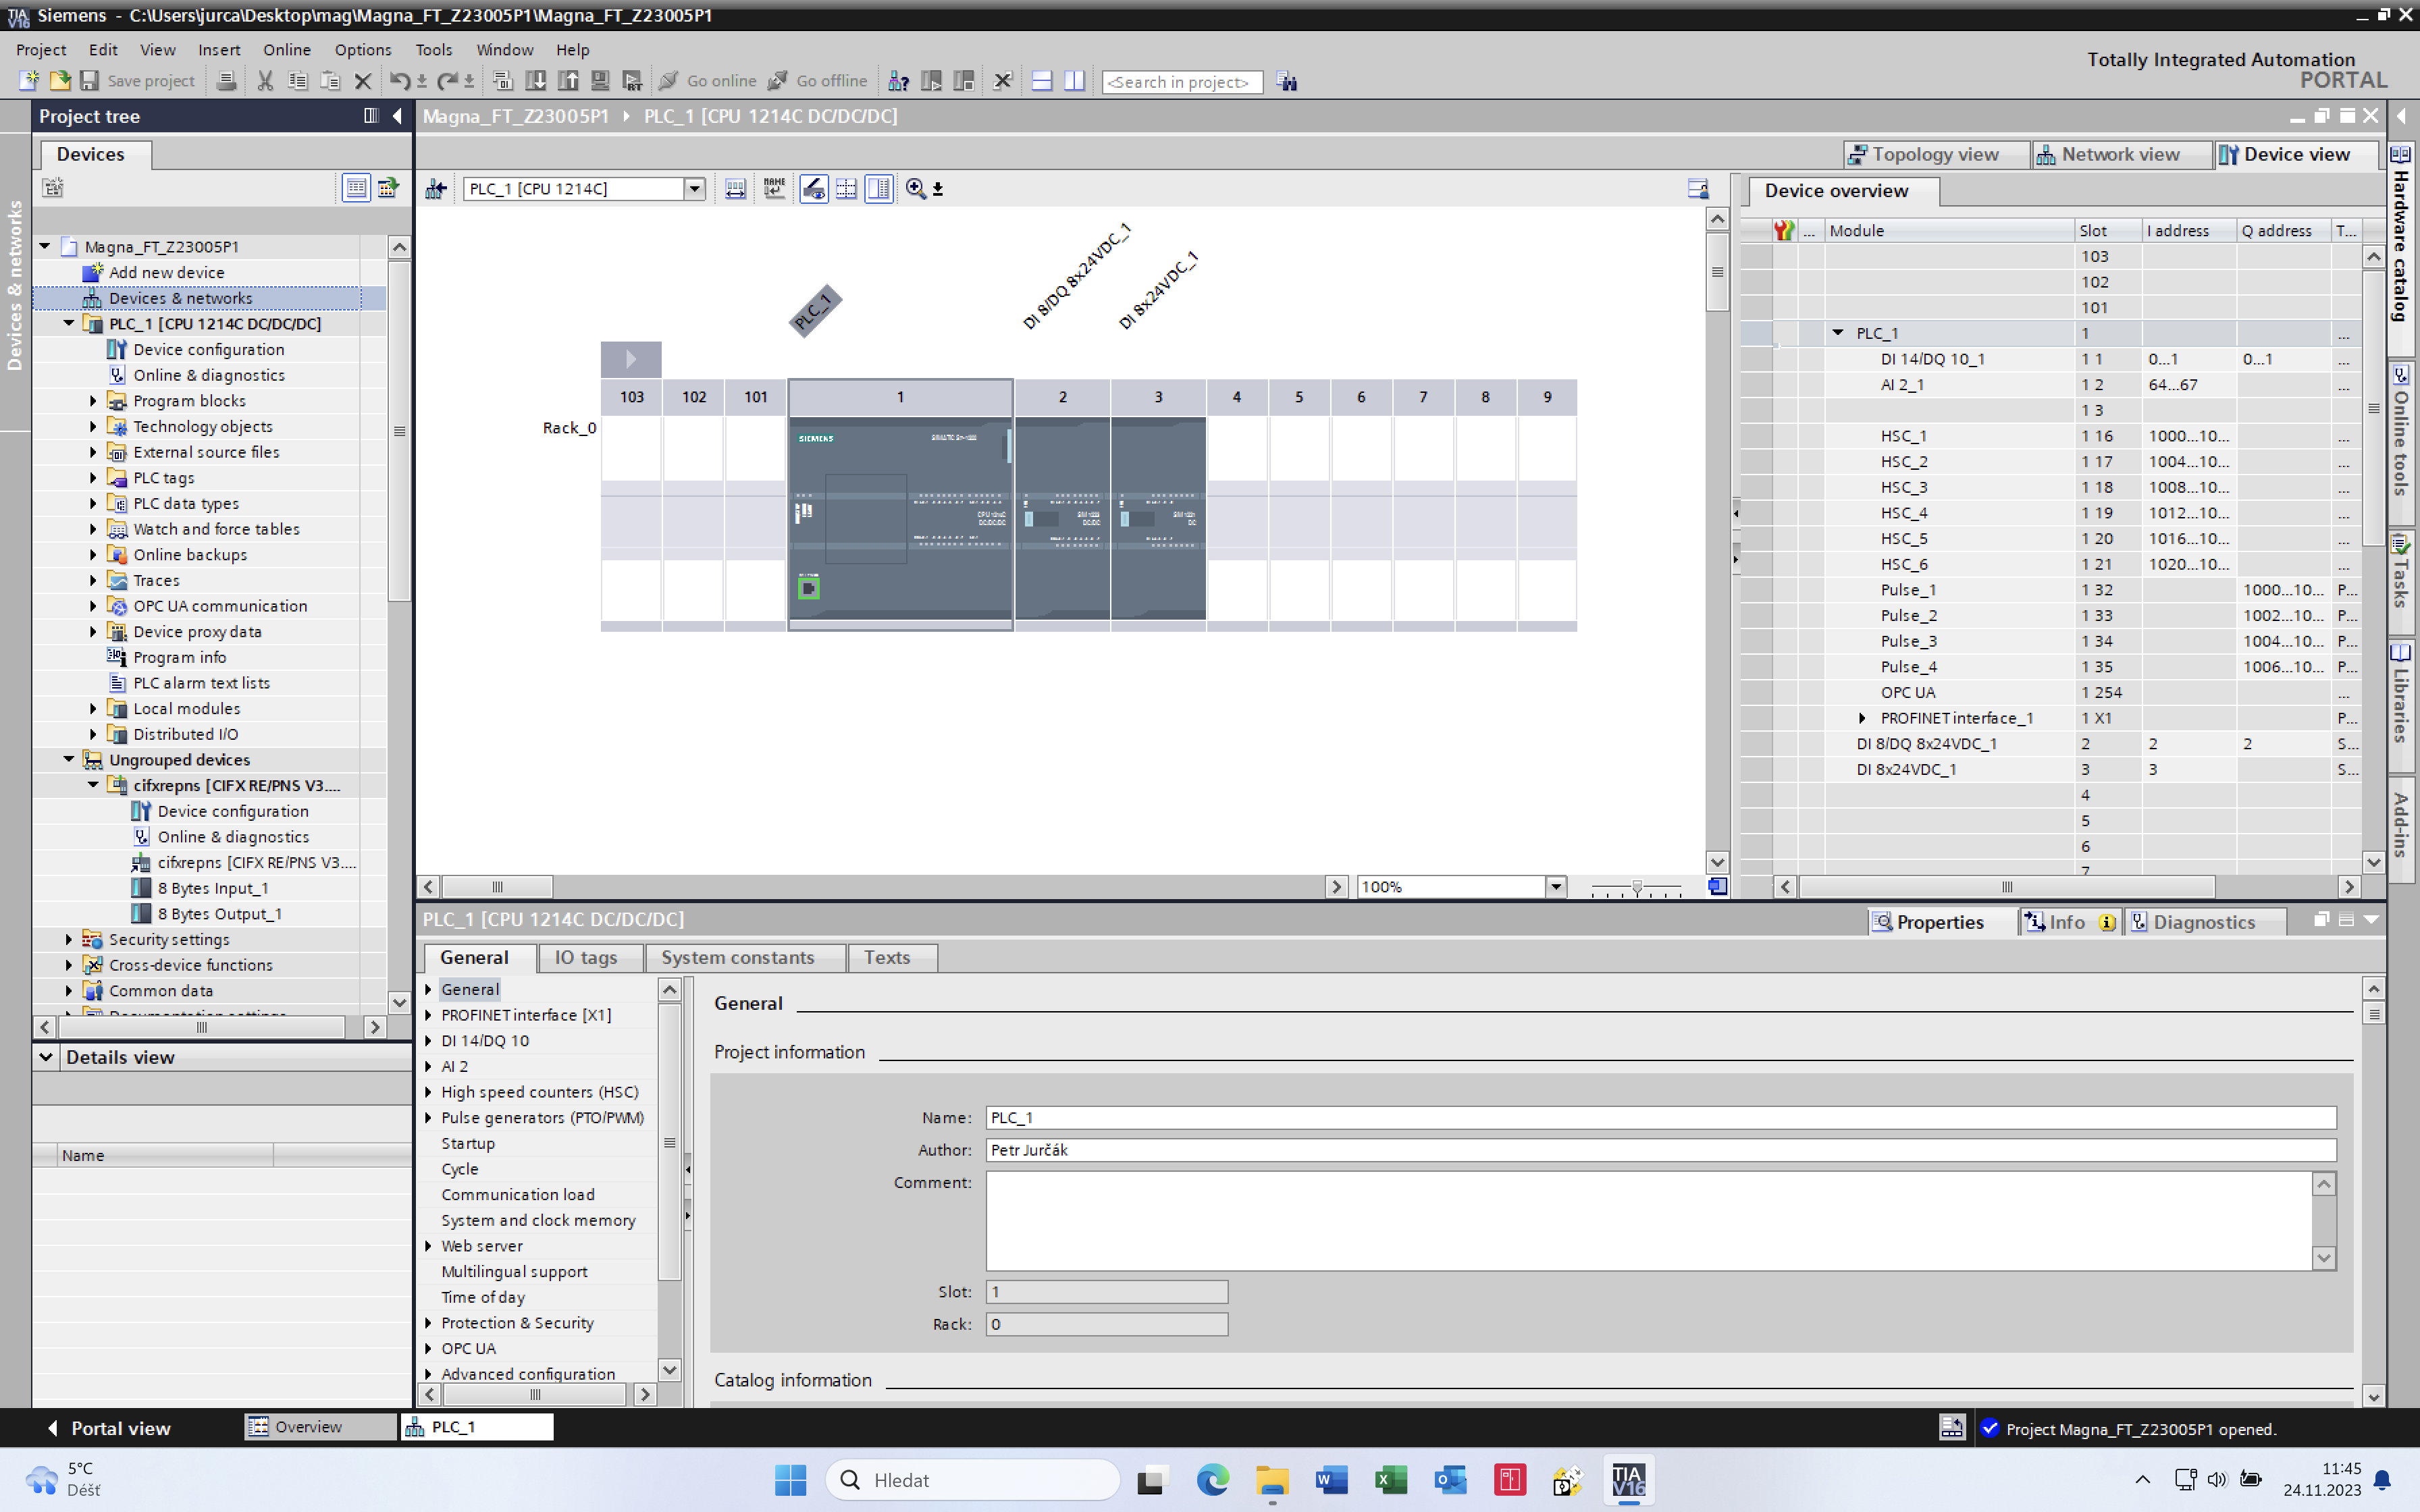Expand PROFINET interface [X1] in properties
Image resolution: width=2420 pixels, height=1512 pixels.
(x=429, y=1015)
